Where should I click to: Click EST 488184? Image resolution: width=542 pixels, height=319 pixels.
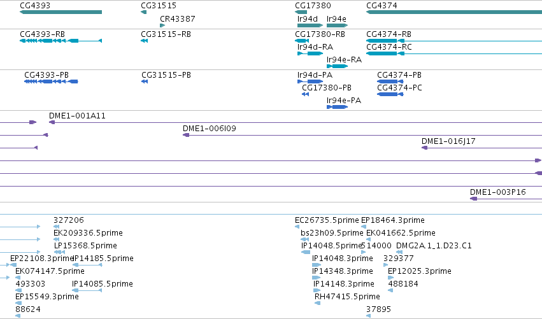403,284
